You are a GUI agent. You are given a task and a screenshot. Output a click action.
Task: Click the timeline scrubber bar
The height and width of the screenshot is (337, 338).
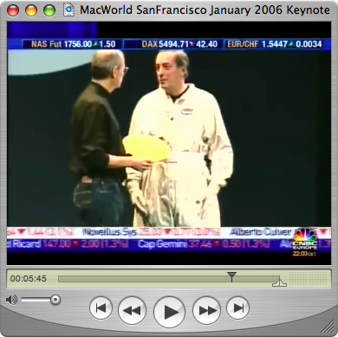(168, 279)
